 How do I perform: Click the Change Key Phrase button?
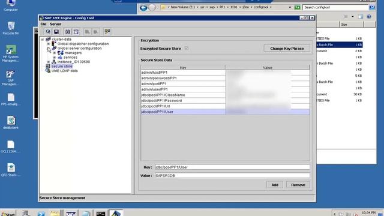(287, 49)
